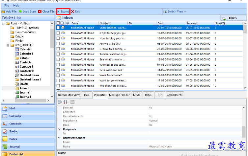
Task: Click email list scroll down arrow
Action: (x=245, y=88)
